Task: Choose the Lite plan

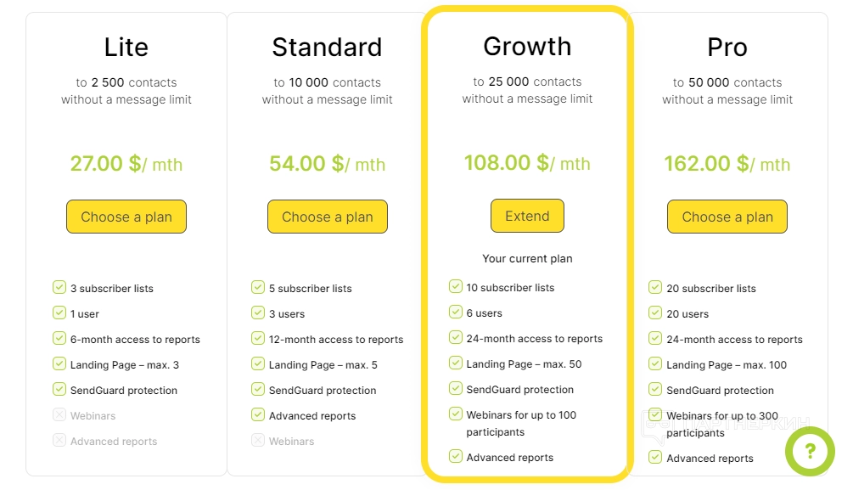Action: (x=126, y=217)
